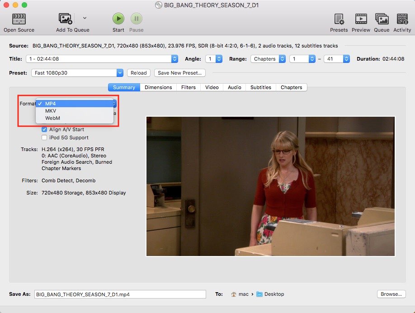This screenshot has width=415, height=313.
Task: Show the Queue using its toolbar icon
Action: coord(382,18)
